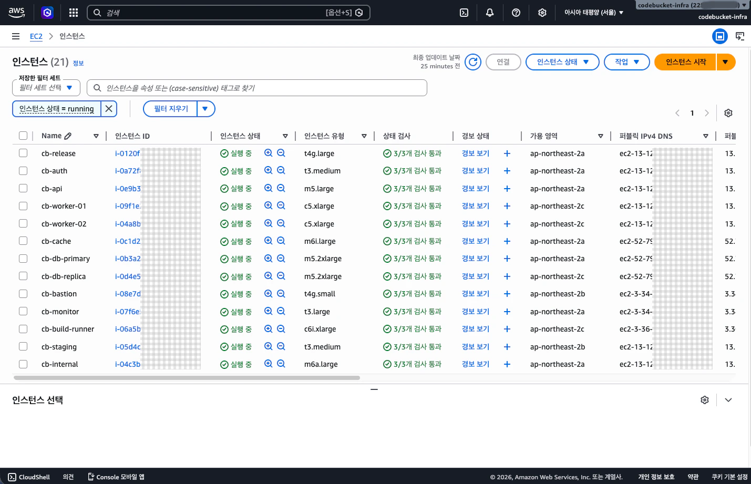
Task: Open the console settings gear in the header
Action: (542, 13)
